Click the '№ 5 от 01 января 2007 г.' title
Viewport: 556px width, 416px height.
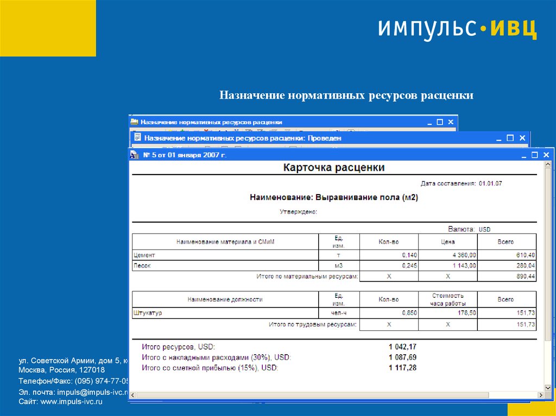[x=185, y=155]
